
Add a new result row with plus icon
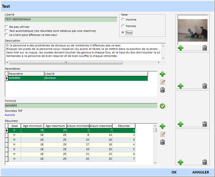point(163,126)
